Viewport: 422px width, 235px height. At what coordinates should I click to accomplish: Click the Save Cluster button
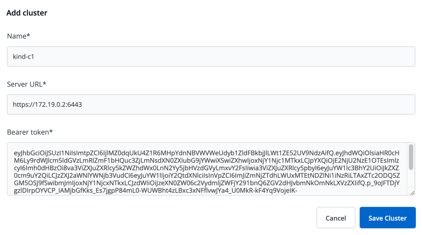tap(387, 218)
